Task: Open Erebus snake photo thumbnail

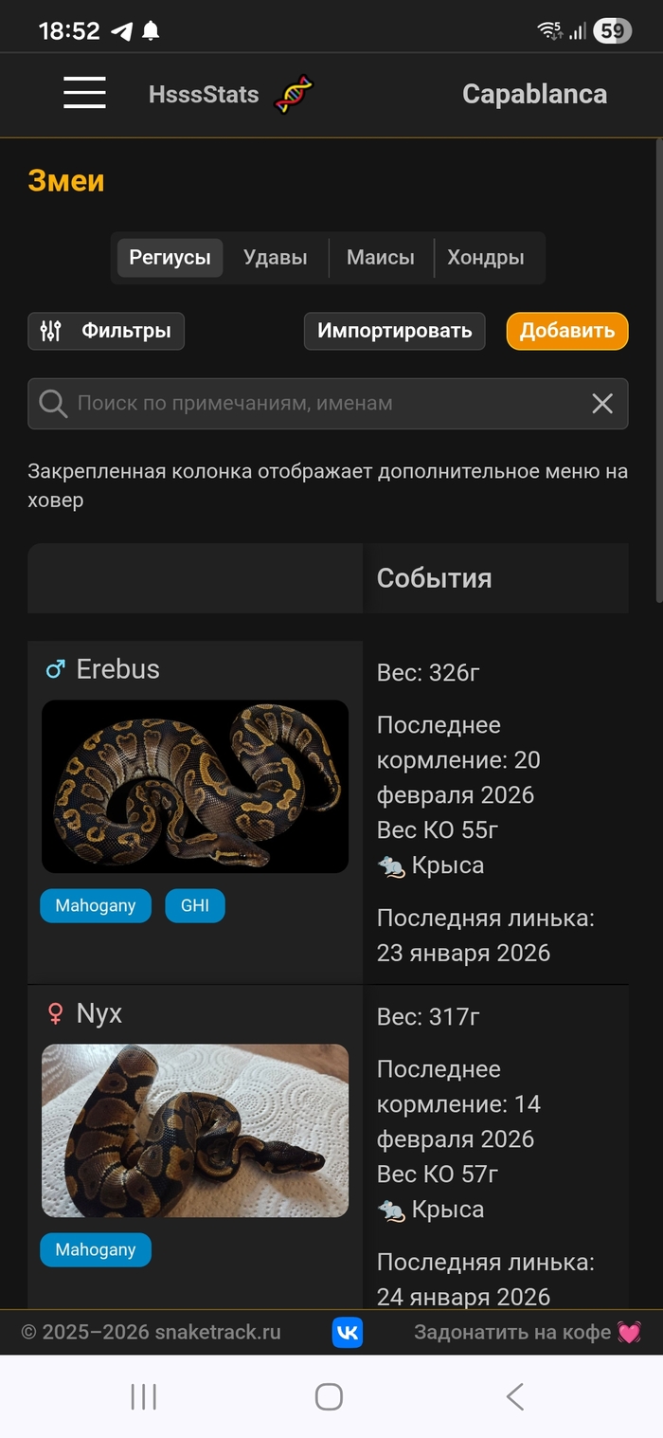Action: pos(195,786)
